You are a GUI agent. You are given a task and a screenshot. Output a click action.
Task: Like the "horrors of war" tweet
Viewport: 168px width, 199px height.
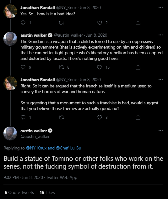100,118
